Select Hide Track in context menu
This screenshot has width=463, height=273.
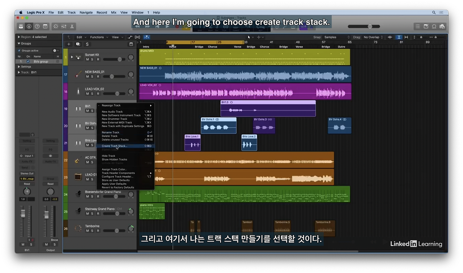pos(126,156)
